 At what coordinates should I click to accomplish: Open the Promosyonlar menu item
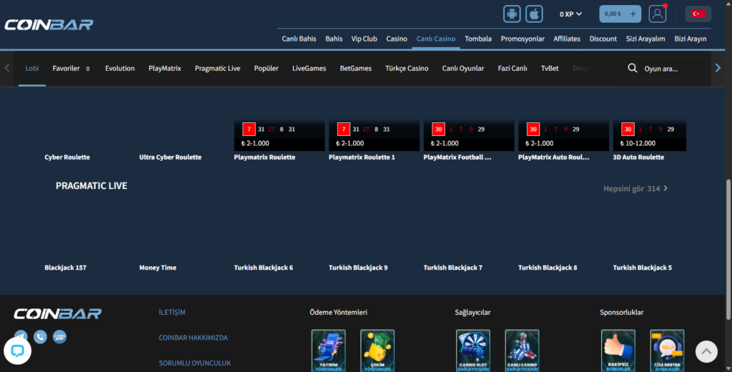[523, 39]
